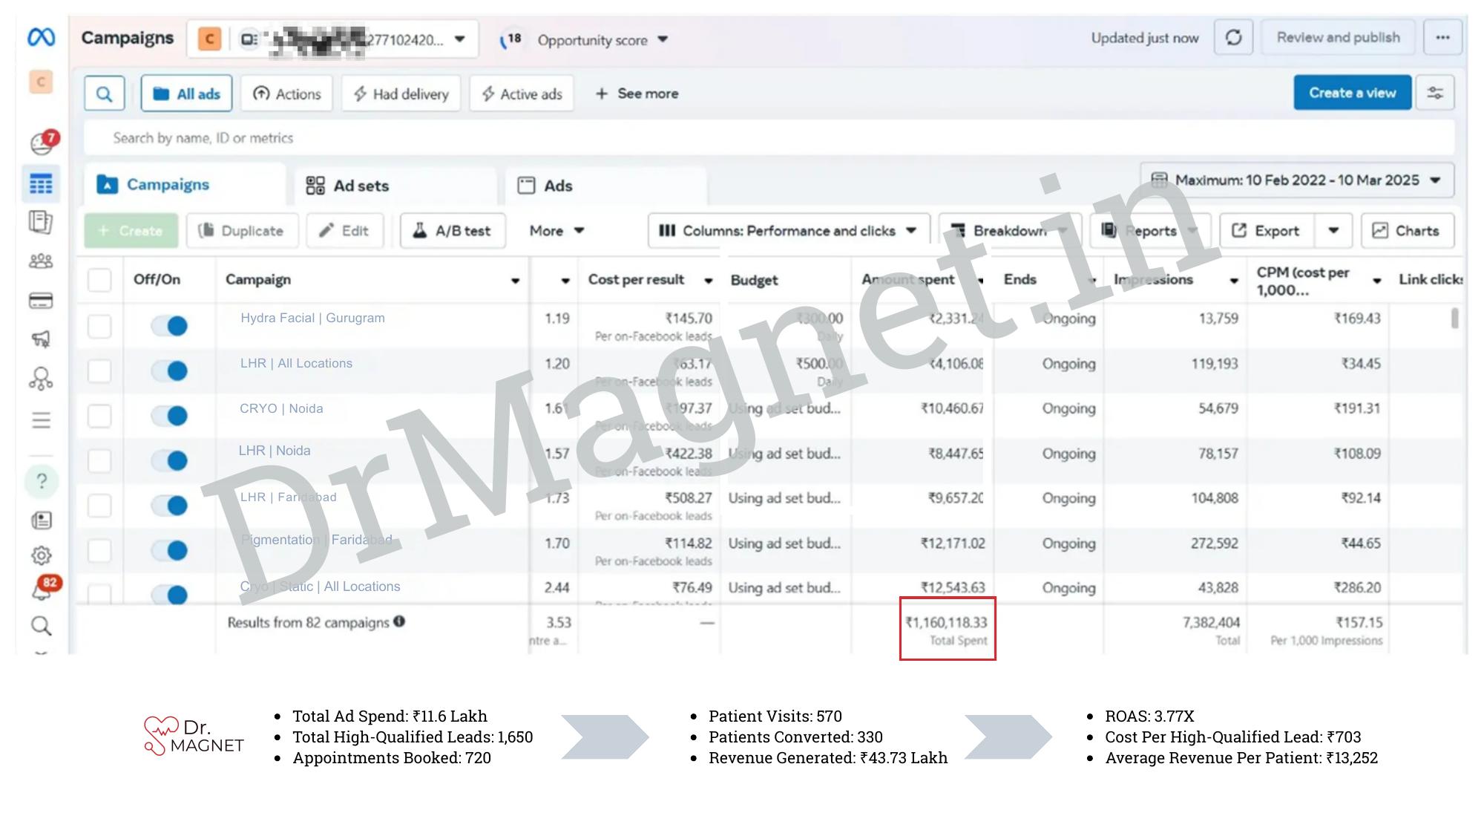
Task: Check the CRYO | Noida row checkbox
Action: pos(99,416)
